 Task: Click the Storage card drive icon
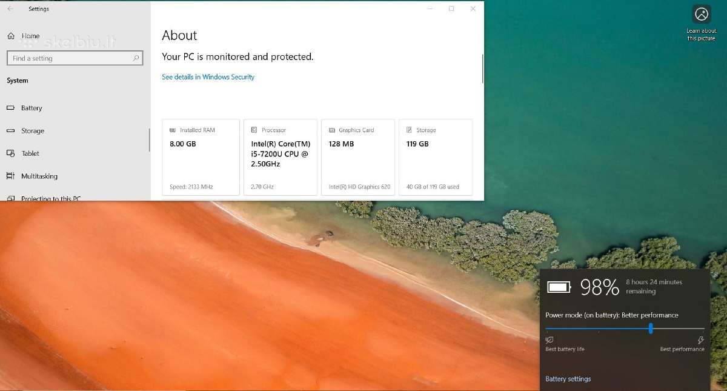pyautogui.click(x=410, y=130)
